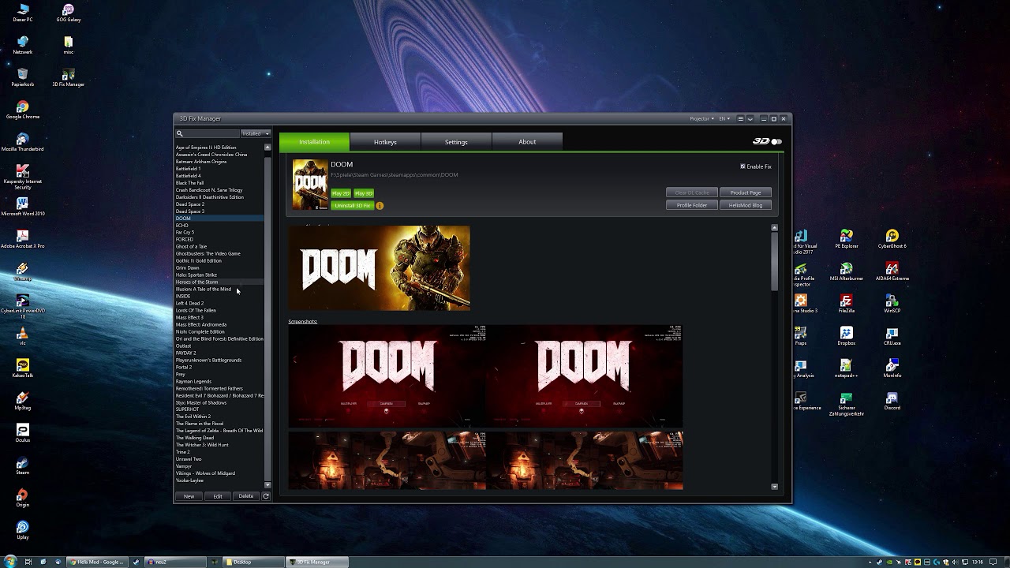Screen dimensions: 1010x568
Task: Open the vlc desktop icon
Action: [x=23, y=336]
